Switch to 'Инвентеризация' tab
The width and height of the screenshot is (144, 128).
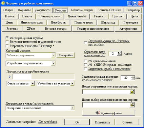coord(32,22)
